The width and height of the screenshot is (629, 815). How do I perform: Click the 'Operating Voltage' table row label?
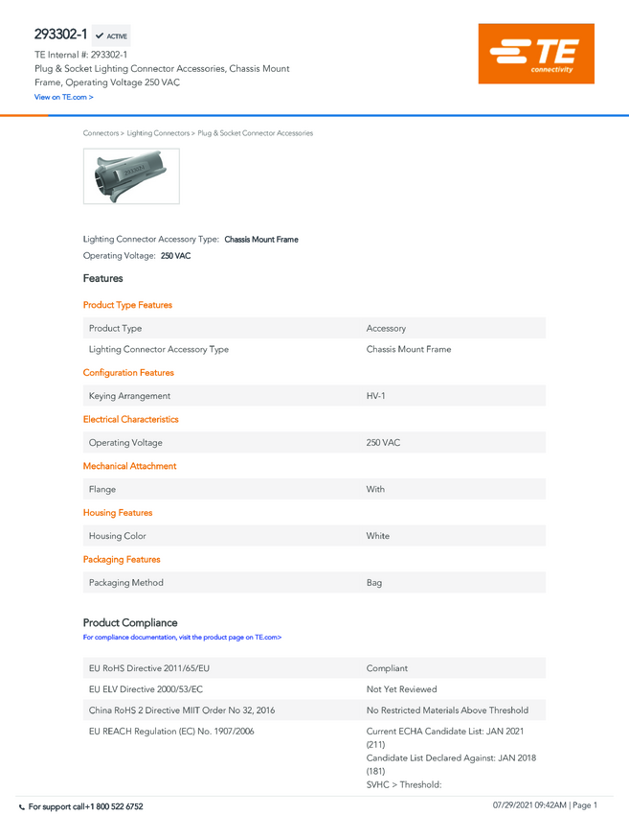point(125,443)
